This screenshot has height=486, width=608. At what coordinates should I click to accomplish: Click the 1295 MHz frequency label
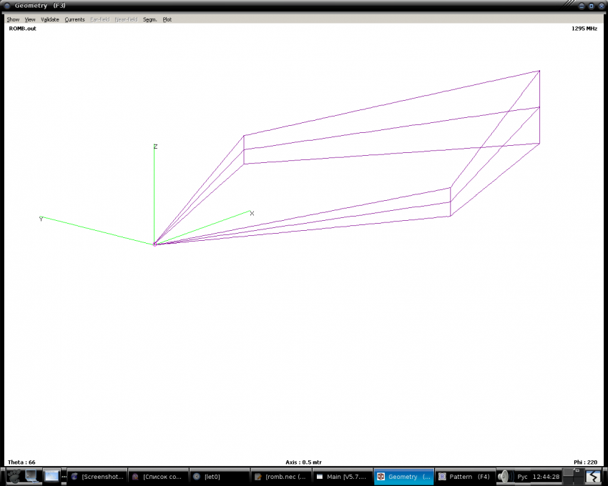coord(584,29)
